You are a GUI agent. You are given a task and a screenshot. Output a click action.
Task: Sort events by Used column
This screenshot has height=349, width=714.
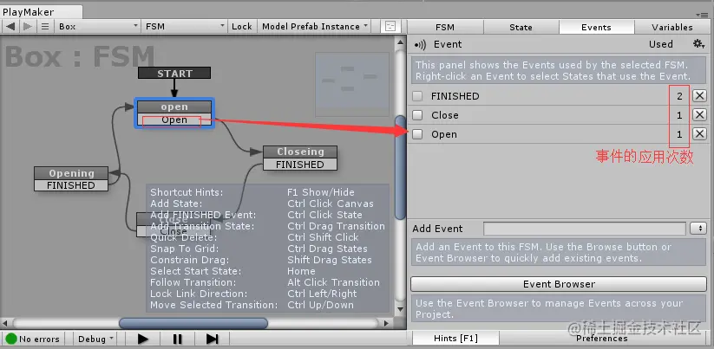(x=661, y=44)
